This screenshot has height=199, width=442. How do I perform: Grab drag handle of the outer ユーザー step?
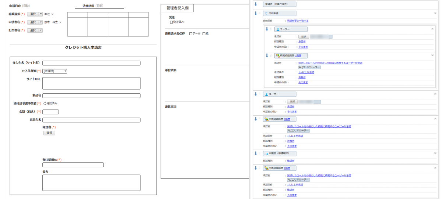coord(260,94)
